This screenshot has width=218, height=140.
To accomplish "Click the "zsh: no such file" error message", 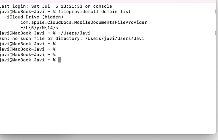I will click(x=22, y=39).
